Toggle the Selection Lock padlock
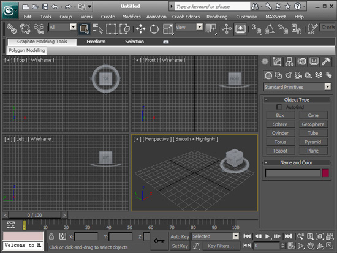This screenshot has width=337, height=253. point(51,236)
